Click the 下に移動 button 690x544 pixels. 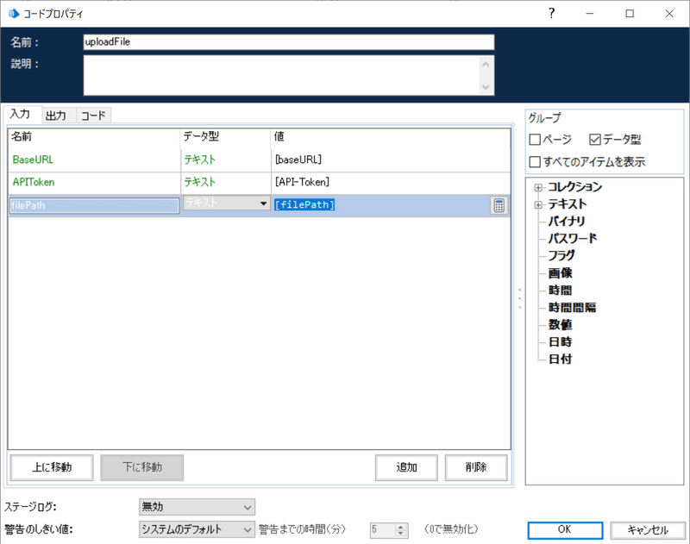click(x=141, y=467)
